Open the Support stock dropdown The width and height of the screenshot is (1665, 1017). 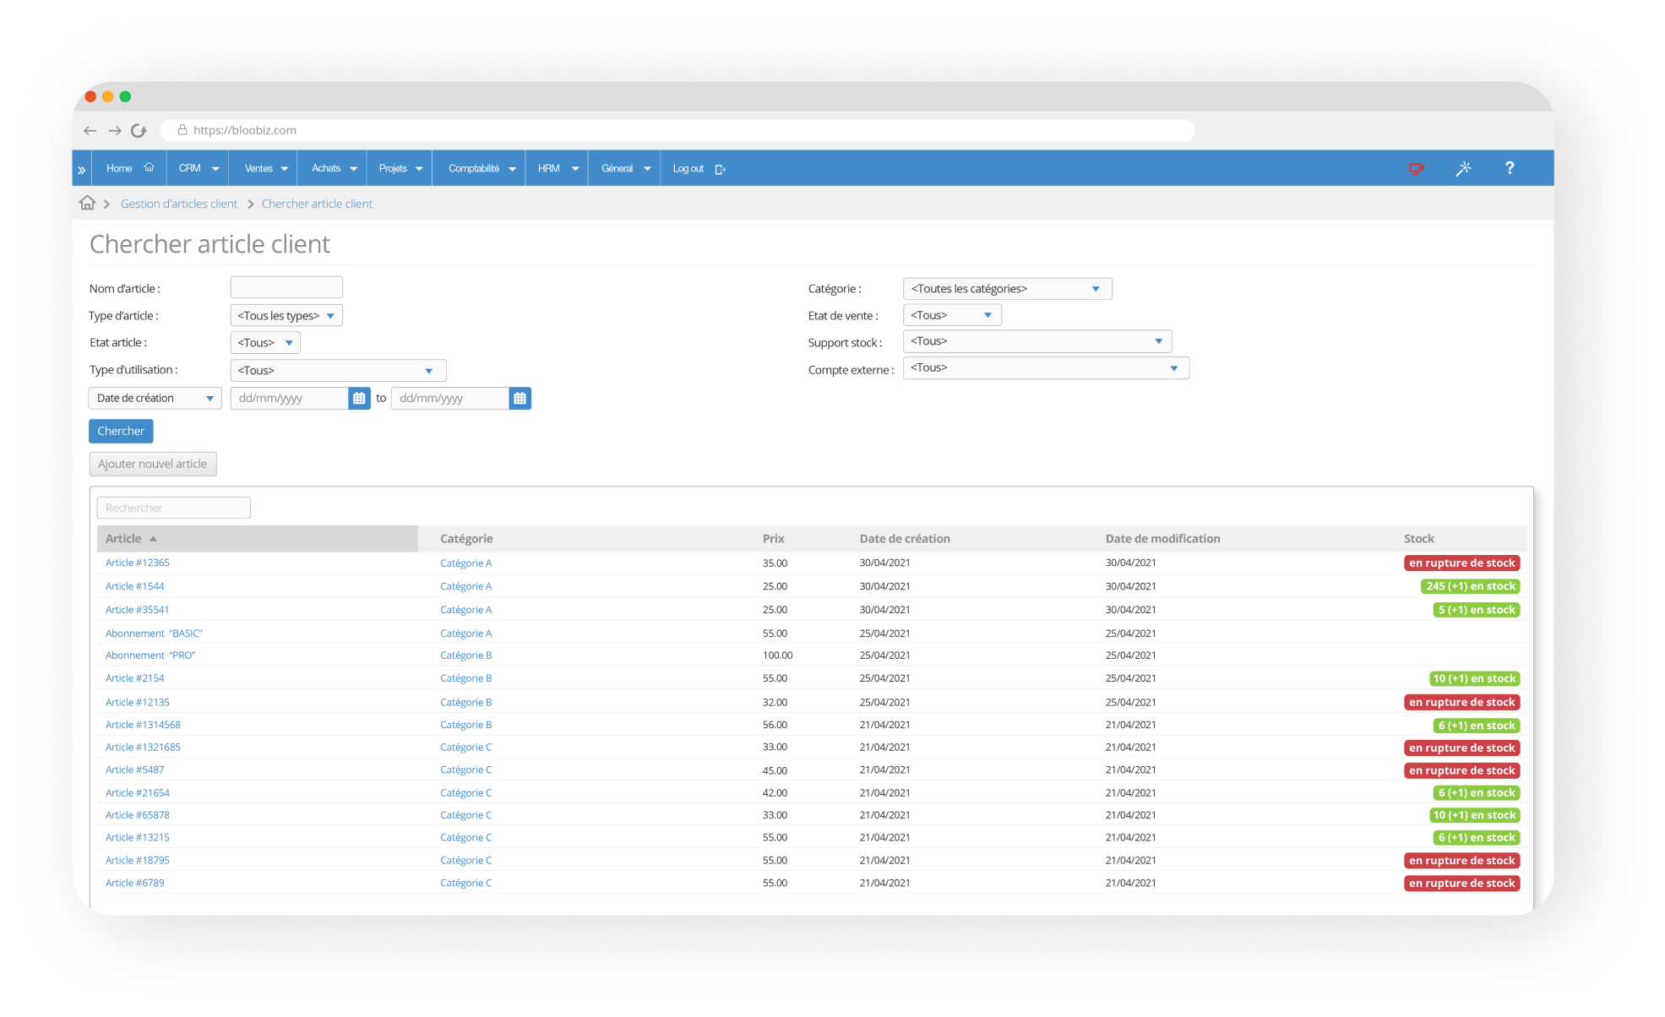[1037, 341]
